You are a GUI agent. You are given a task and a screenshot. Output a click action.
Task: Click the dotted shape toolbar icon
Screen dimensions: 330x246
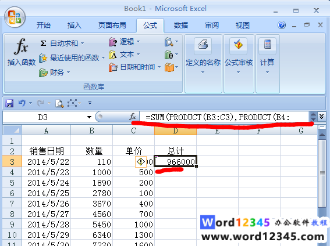(x=72, y=103)
